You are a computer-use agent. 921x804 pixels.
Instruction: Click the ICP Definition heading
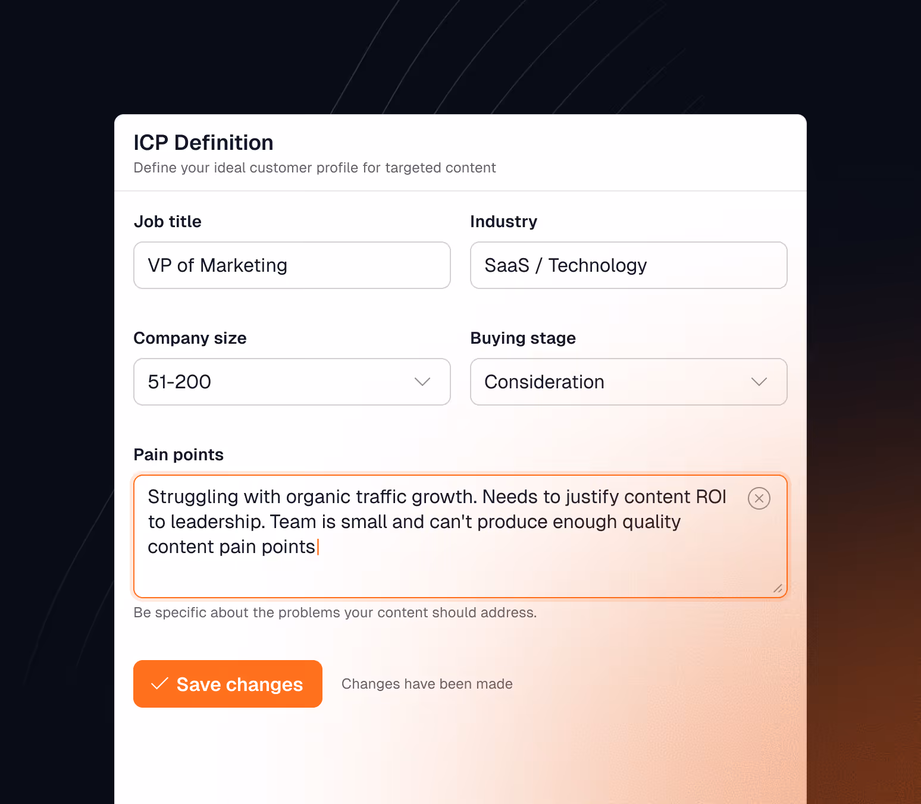[203, 143]
